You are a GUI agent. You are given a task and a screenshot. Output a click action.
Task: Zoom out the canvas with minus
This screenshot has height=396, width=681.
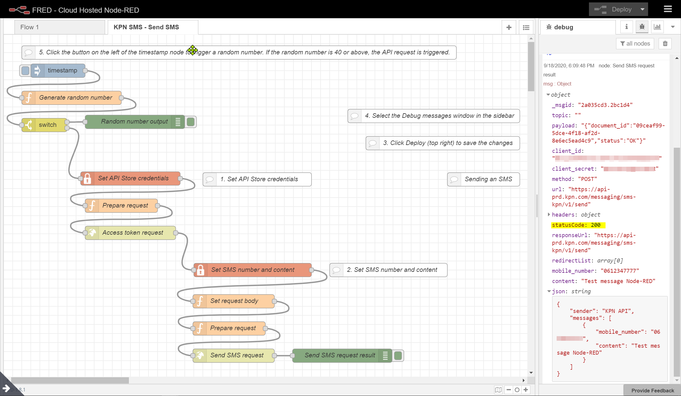pyautogui.click(x=509, y=390)
